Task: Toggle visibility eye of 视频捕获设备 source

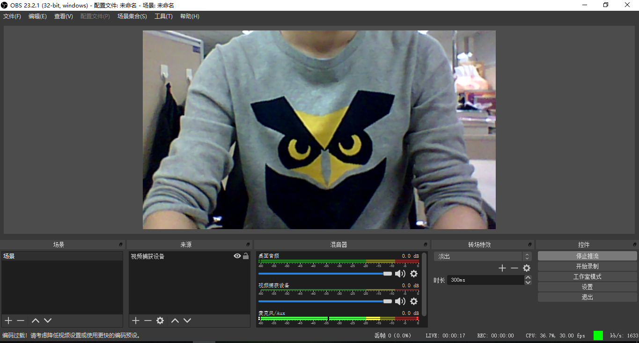Action: [237, 256]
